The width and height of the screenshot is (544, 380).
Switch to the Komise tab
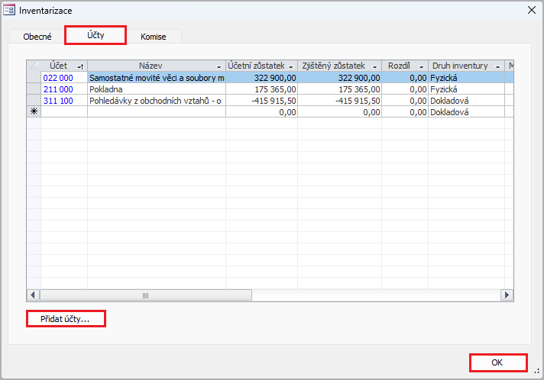(x=154, y=37)
